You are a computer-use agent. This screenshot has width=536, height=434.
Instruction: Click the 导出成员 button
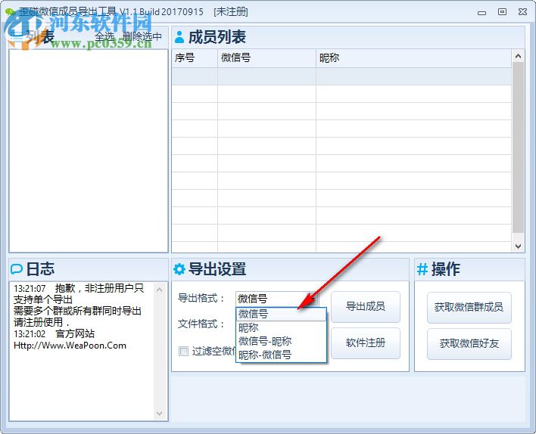tap(366, 307)
